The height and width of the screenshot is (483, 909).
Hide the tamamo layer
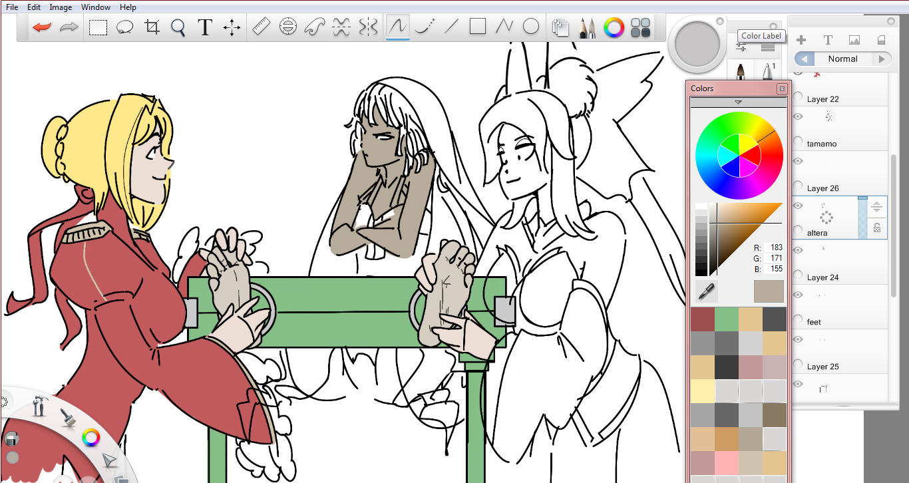[x=798, y=116]
